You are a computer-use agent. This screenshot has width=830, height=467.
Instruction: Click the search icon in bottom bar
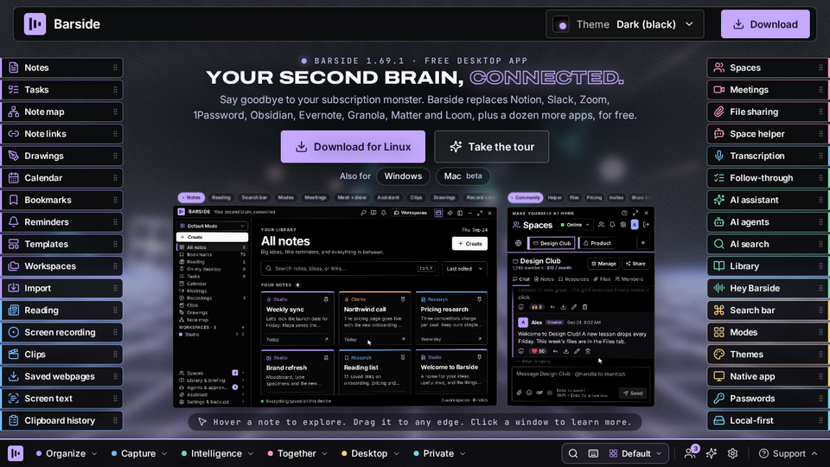pyautogui.click(x=572, y=454)
